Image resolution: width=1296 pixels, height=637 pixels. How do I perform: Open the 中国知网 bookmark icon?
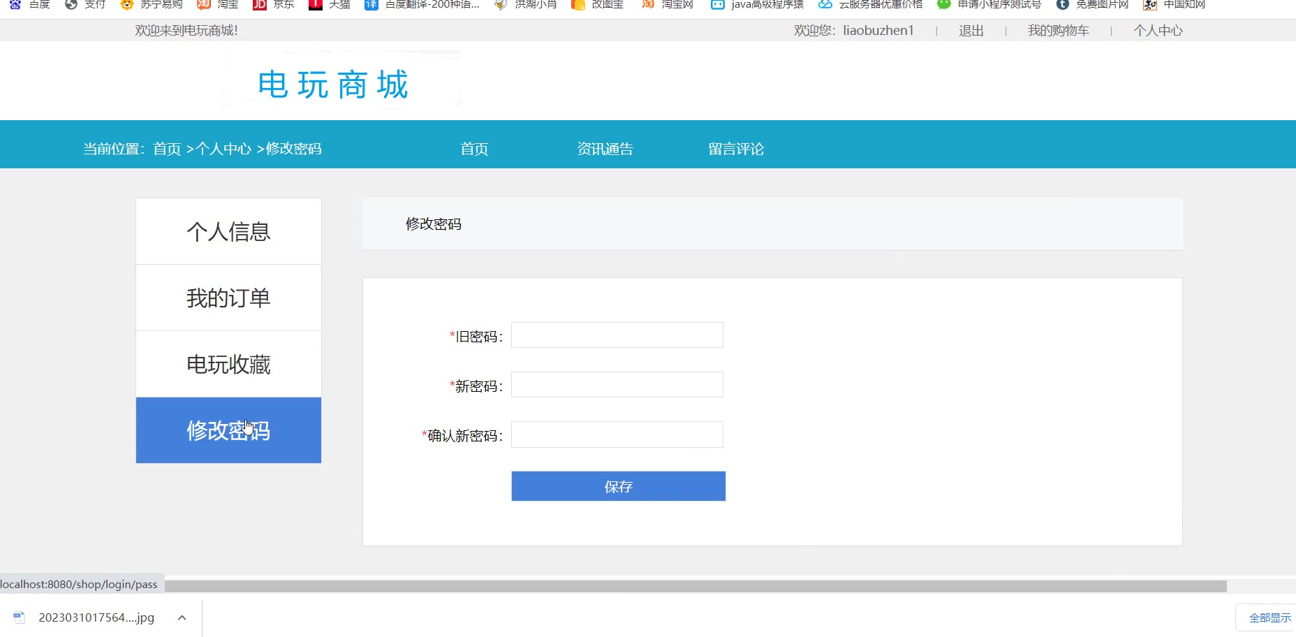click(1150, 4)
